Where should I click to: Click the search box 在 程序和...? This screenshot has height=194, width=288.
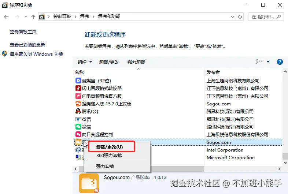(x=266, y=17)
